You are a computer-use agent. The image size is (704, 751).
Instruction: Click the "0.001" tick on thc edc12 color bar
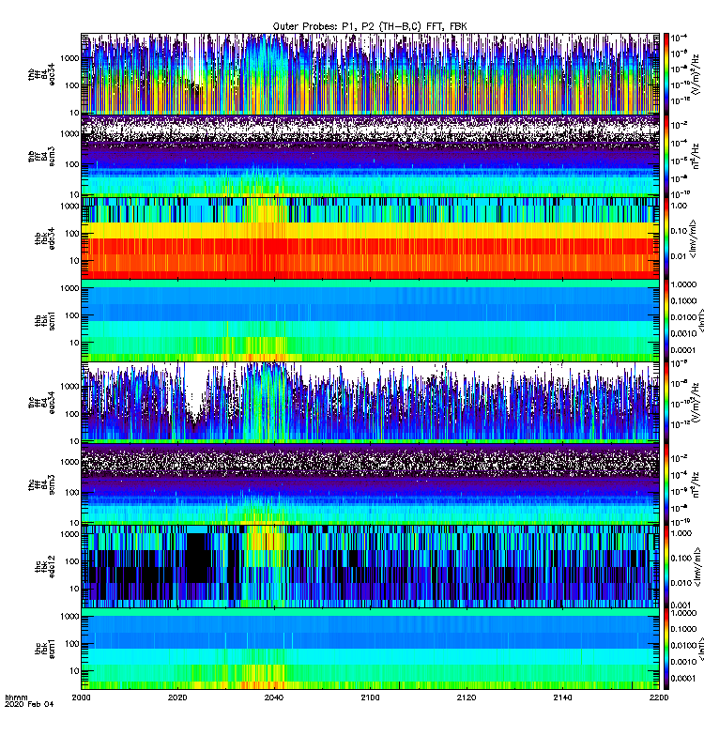pos(681,605)
